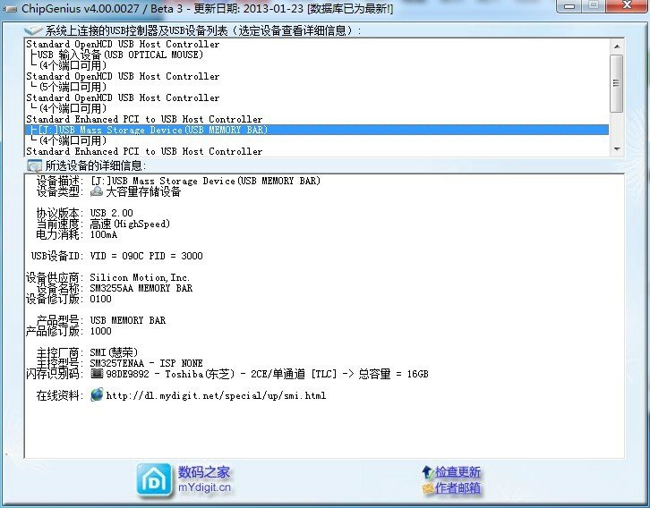Click the myDigit house logo icon
Image resolution: width=650 pixels, height=508 pixels.
pos(154,479)
